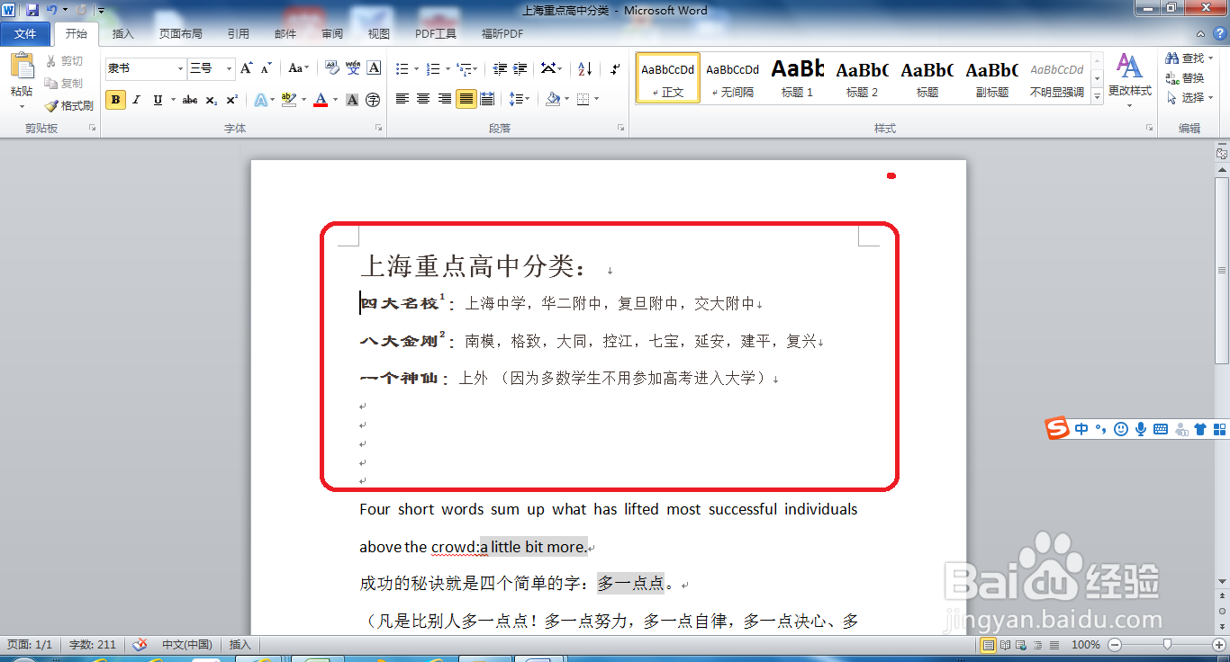Open the Select (选择) dropdown

[1190, 97]
